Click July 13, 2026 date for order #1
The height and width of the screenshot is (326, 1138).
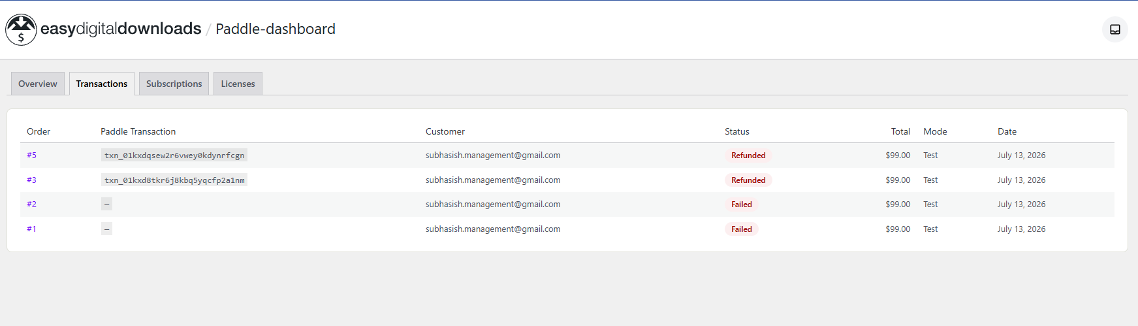pyautogui.click(x=1022, y=229)
